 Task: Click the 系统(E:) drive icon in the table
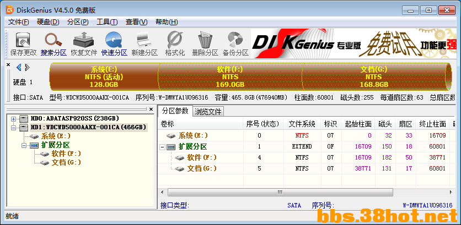pyautogui.click(x=171, y=136)
